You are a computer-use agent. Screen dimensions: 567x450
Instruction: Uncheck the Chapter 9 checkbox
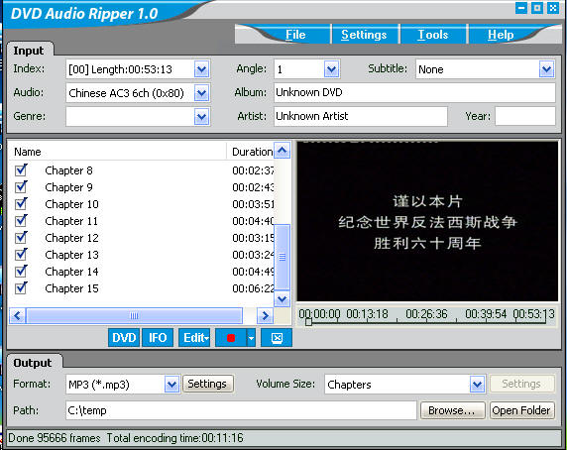[x=21, y=187]
